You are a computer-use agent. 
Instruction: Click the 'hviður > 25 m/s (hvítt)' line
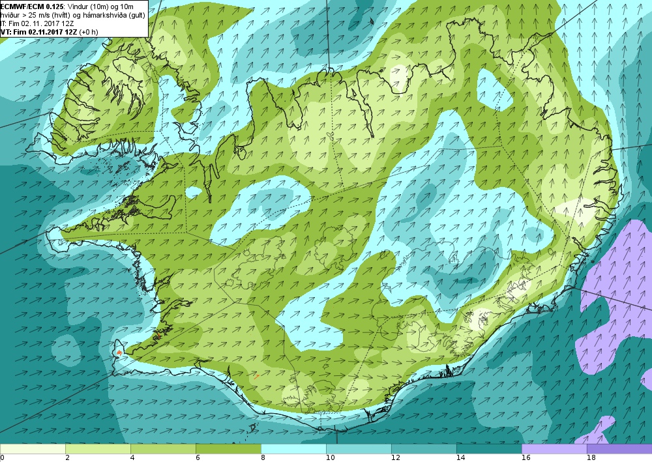pyautogui.click(x=73, y=15)
